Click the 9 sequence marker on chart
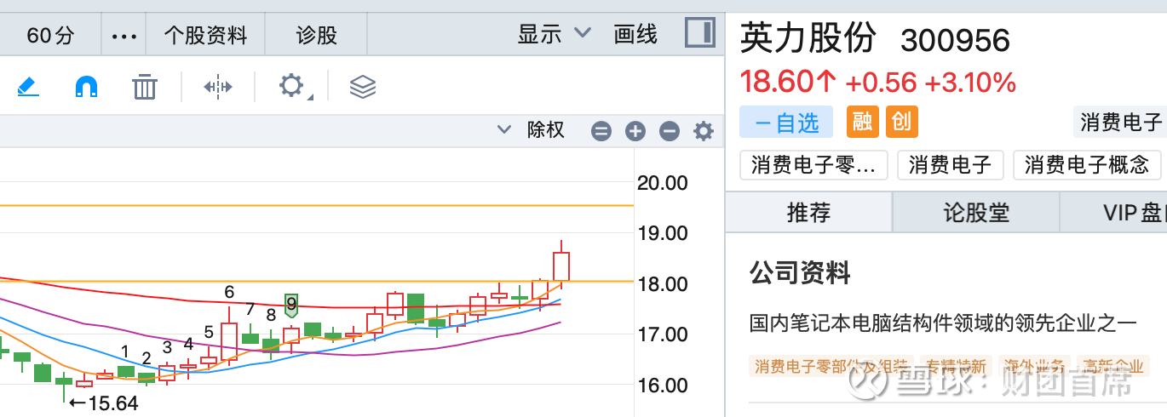Viewport: 1167px width, 417px height. click(x=291, y=305)
